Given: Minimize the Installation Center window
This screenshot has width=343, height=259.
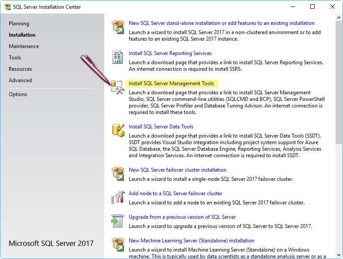Looking at the screenshot, I should (x=293, y=7).
